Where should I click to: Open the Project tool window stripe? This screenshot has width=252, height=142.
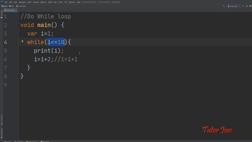(x=2, y=14)
